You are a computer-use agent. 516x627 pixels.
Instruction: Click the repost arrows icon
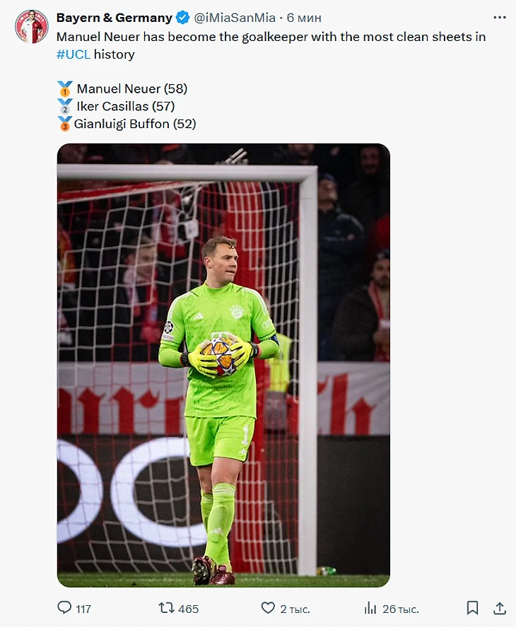pyautogui.click(x=166, y=608)
